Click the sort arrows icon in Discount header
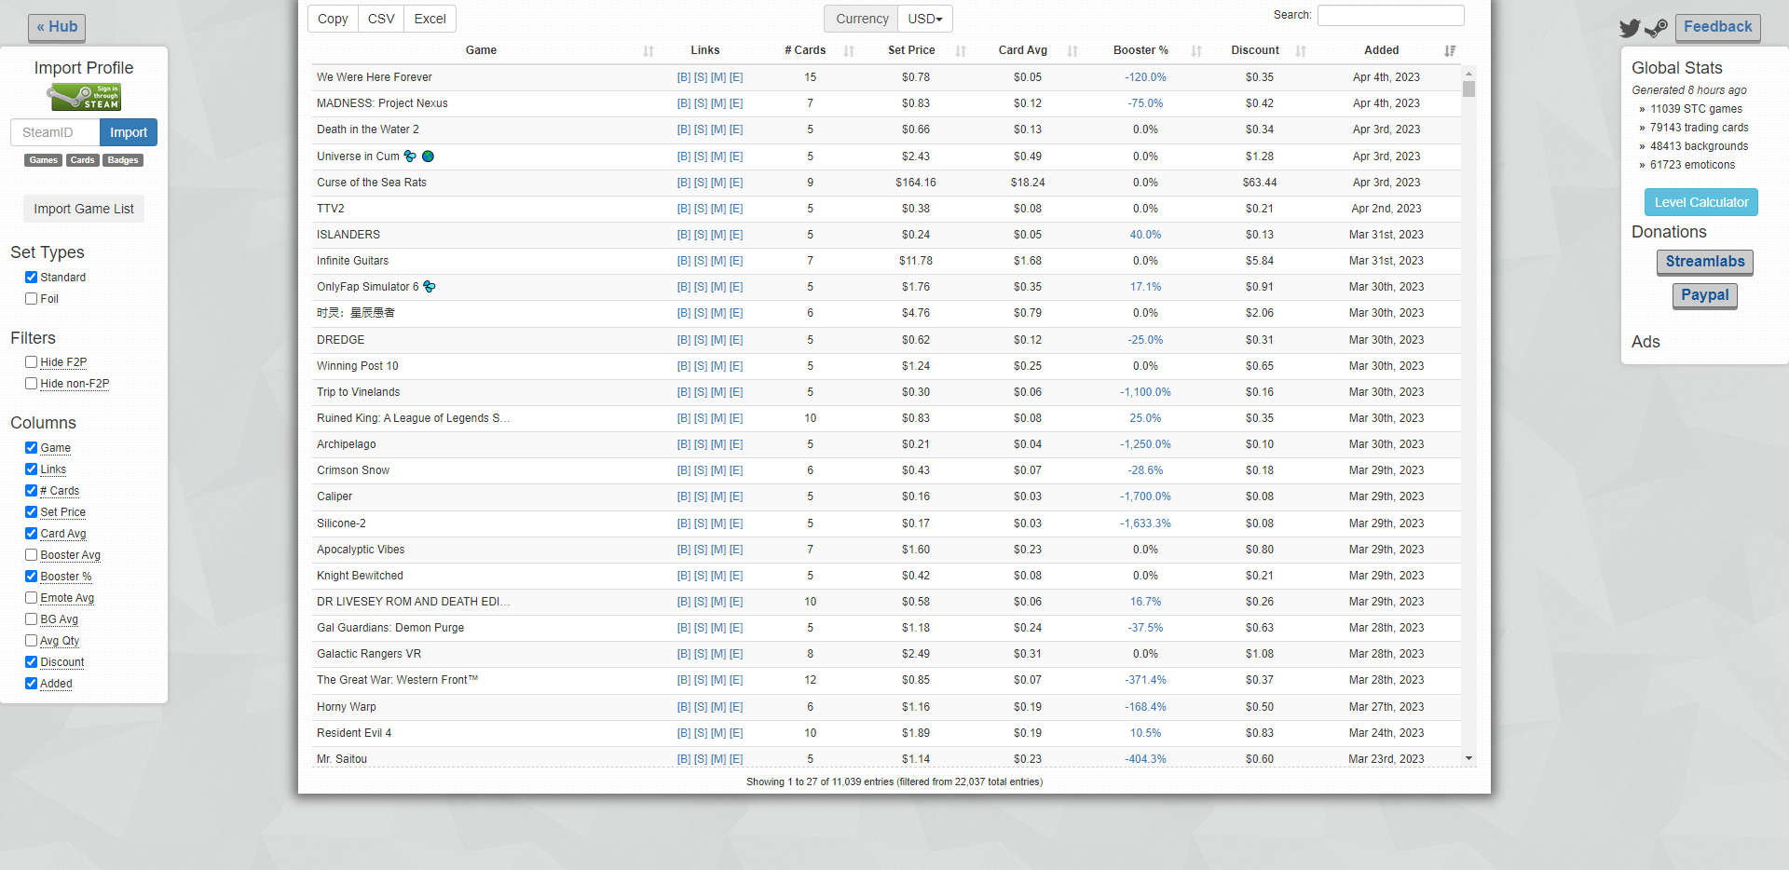This screenshot has height=870, width=1789. tap(1301, 51)
